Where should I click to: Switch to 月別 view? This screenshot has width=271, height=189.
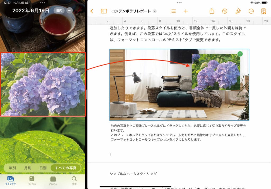click(28, 168)
